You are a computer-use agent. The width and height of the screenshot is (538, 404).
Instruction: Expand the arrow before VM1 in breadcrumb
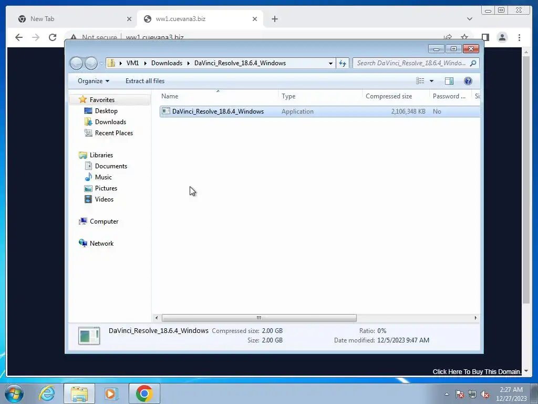point(120,63)
